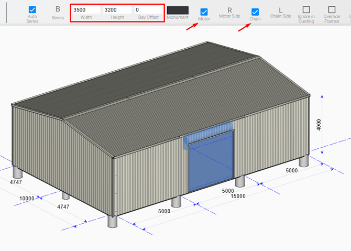Open the Monument color swatch
This screenshot has width=351, height=251.
point(178,10)
